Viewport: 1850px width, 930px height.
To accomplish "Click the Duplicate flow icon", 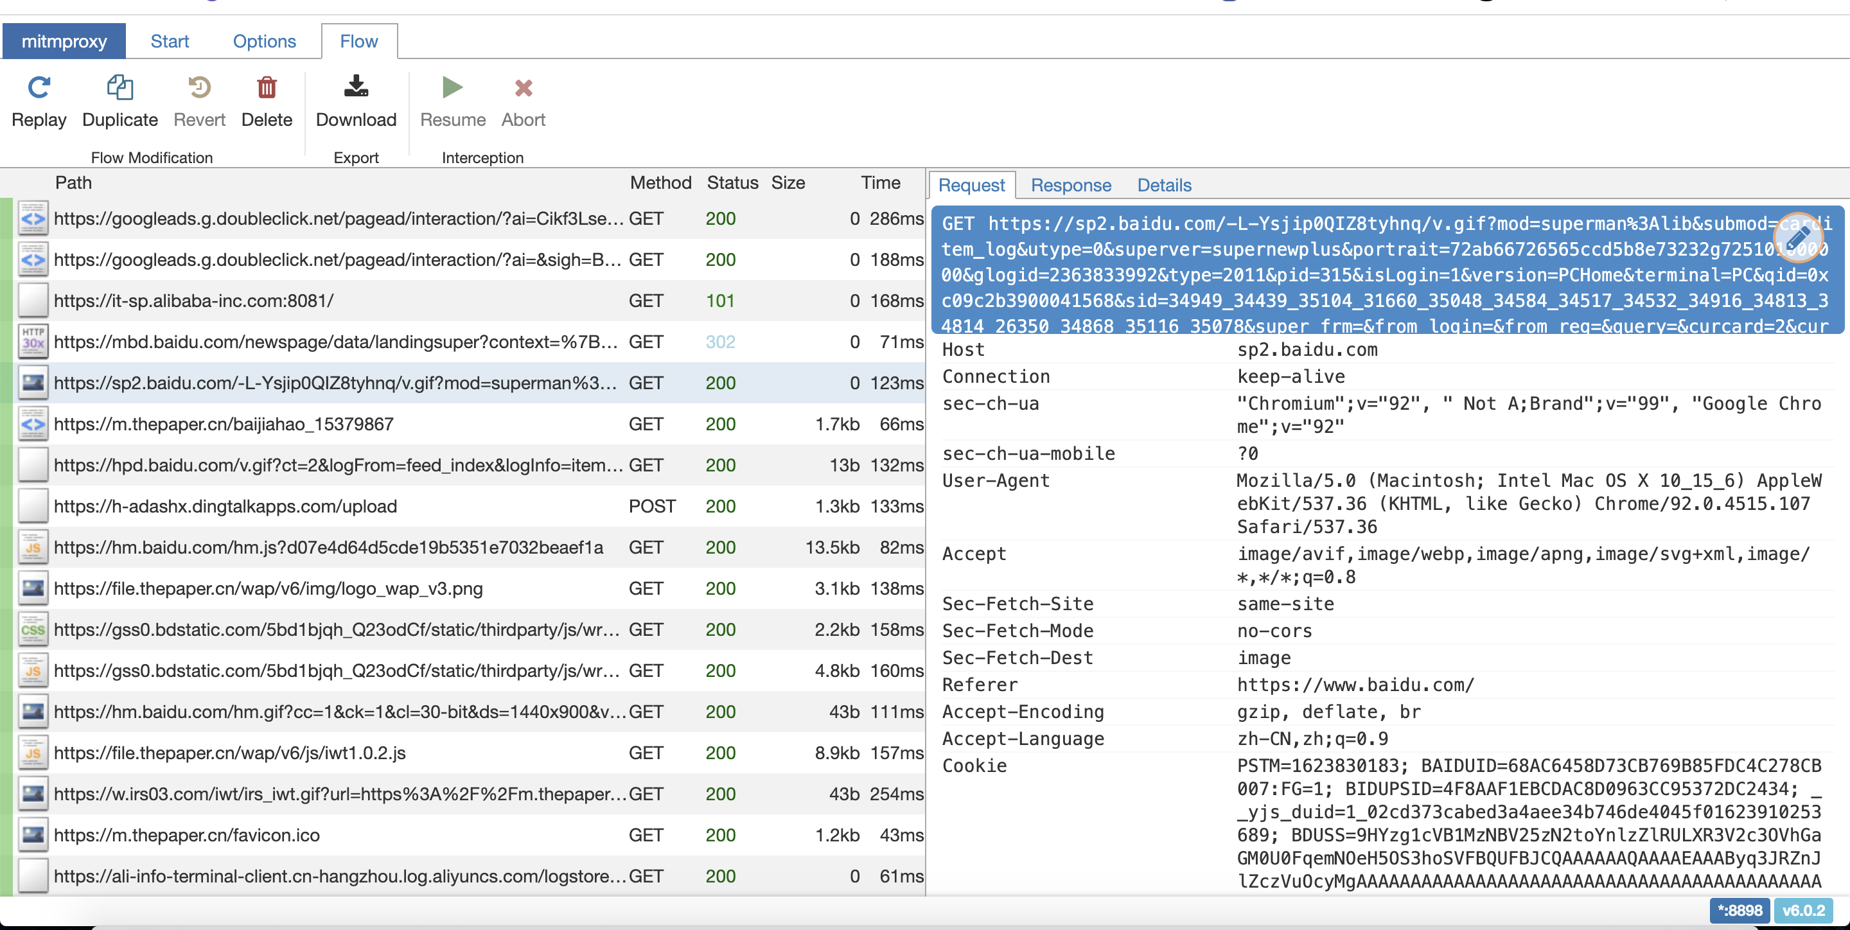I will (x=120, y=87).
